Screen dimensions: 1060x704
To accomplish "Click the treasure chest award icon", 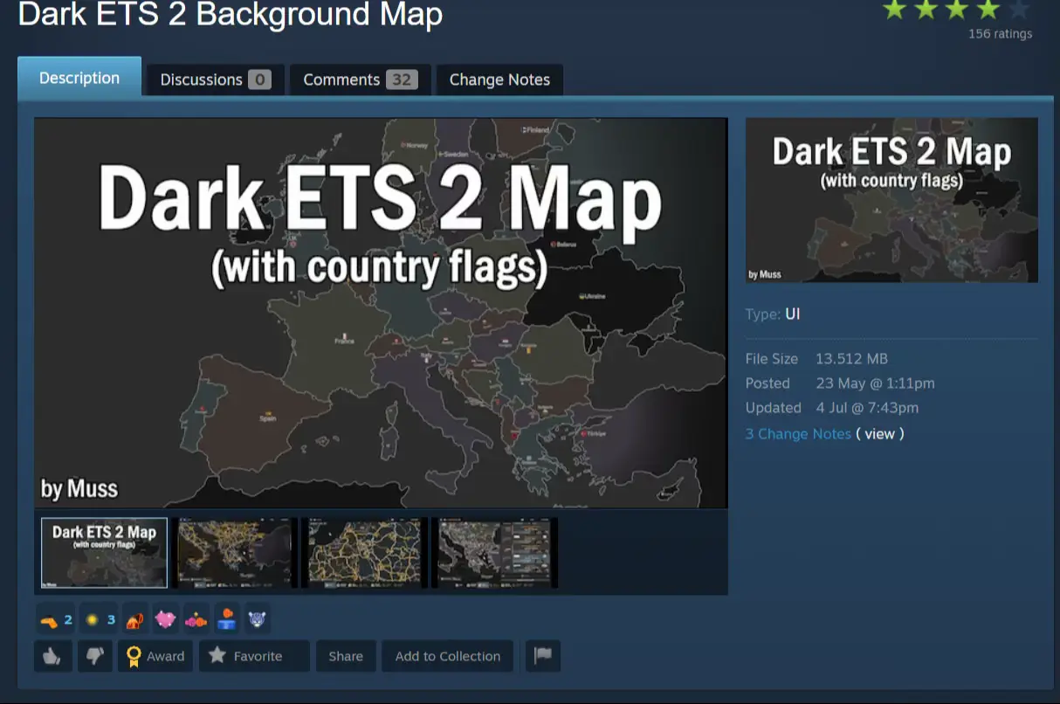I will pos(135,620).
